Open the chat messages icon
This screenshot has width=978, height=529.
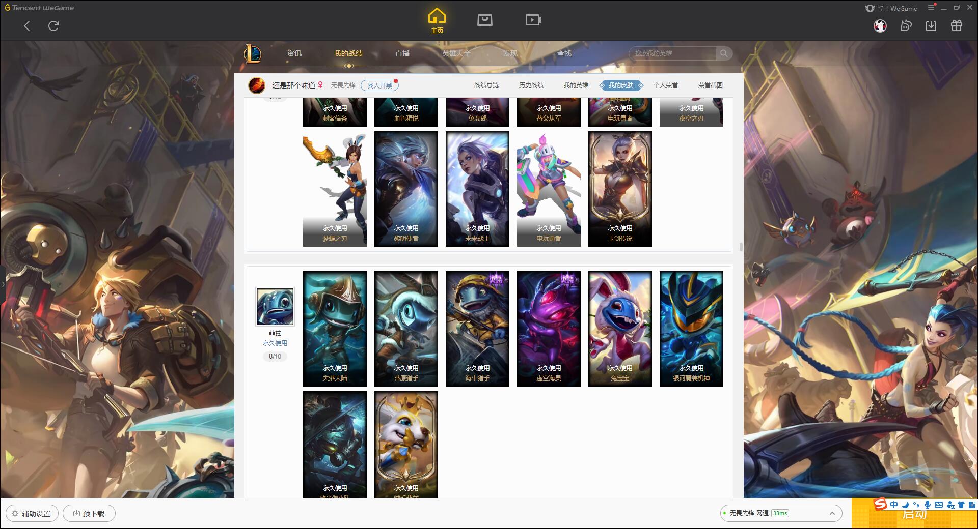point(906,26)
